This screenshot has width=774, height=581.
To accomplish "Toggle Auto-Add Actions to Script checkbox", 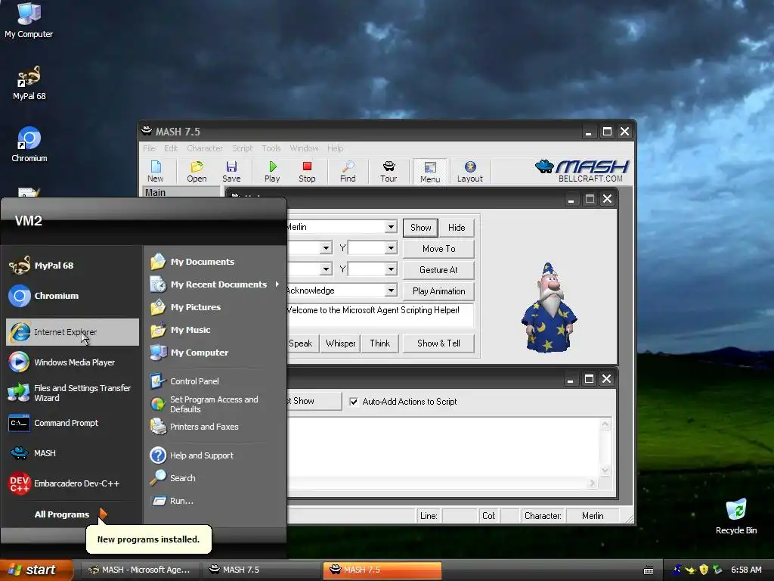I will tap(354, 402).
